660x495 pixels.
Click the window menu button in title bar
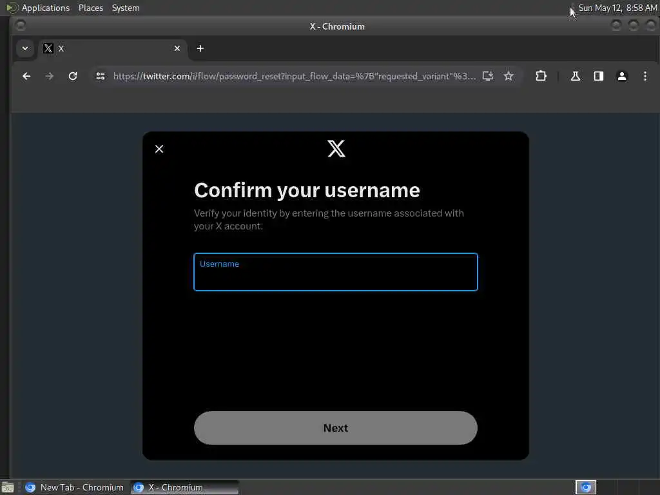point(20,26)
